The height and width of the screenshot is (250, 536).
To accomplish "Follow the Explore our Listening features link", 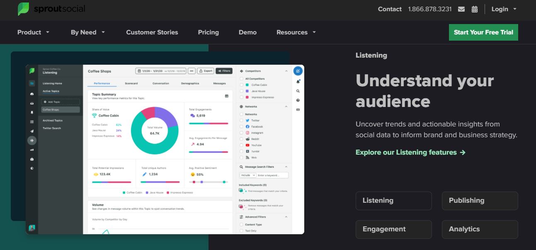I will [410, 153].
